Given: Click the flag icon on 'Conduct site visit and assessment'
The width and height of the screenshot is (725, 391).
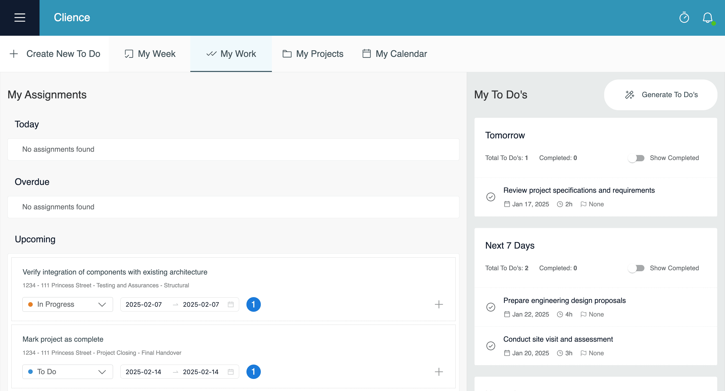Looking at the screenshot, I should coord(584,353).
